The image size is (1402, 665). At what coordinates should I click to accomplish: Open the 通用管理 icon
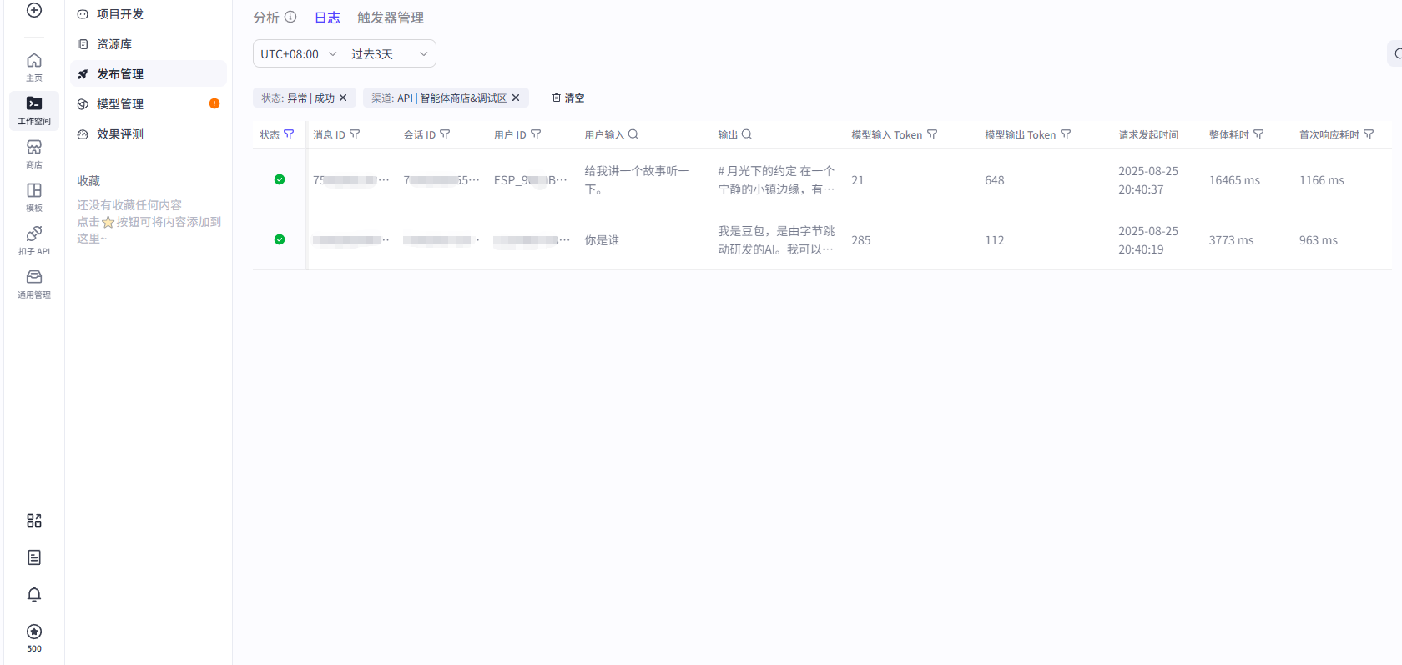34,284
